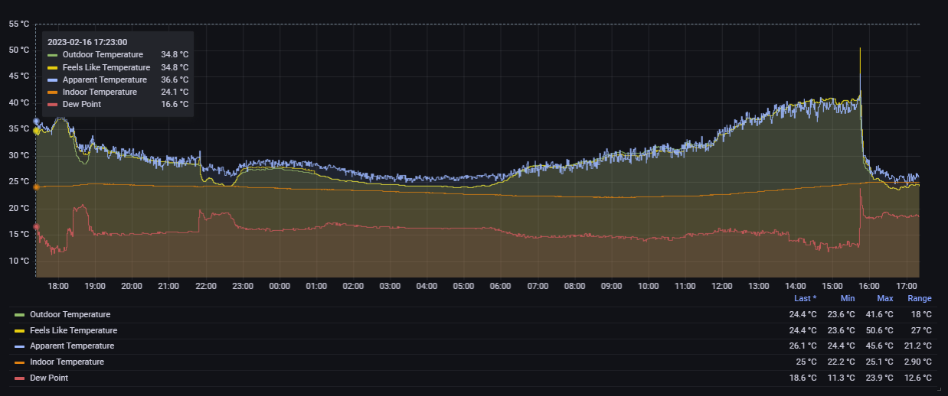Click Apparent Temperature Last value 26.1 °C
This screenshot has width=948, height=396.
tap(803, 346)
